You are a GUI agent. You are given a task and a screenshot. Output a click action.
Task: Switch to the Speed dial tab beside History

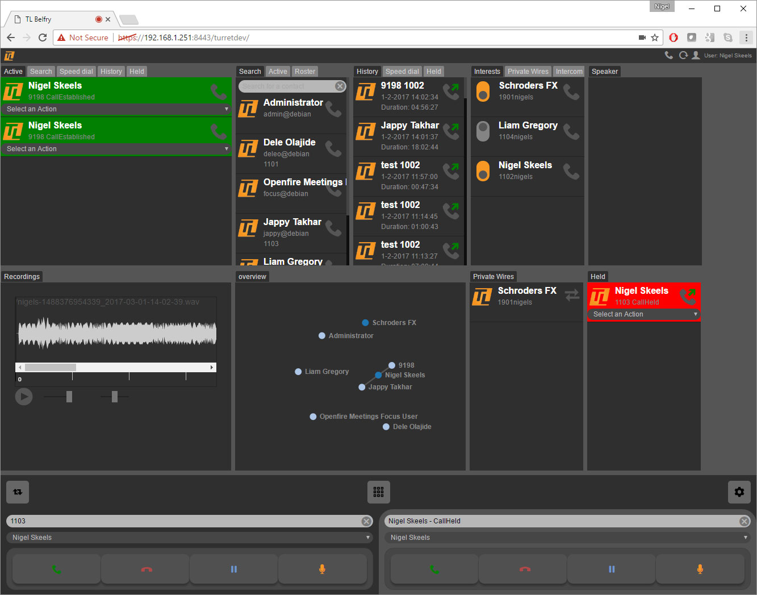tap(402, 72)
